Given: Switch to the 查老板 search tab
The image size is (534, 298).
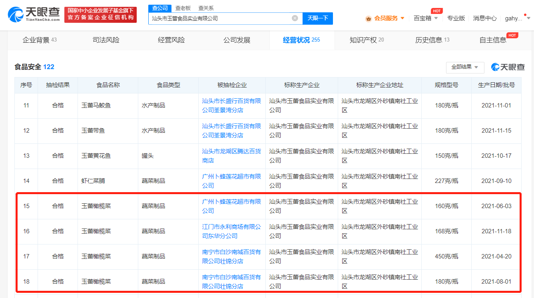Looking at the screenshot, I should coord(183,8).
